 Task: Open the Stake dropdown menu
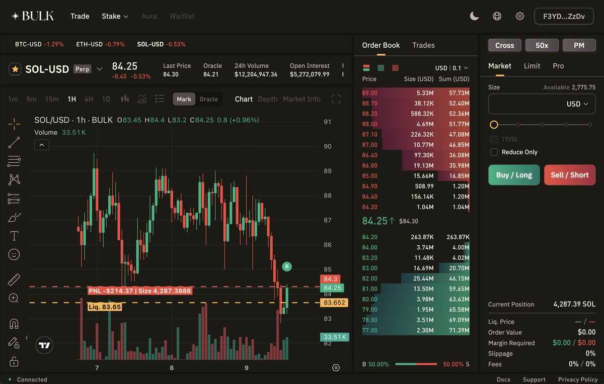pyautogui.click(x=115, y=16)
